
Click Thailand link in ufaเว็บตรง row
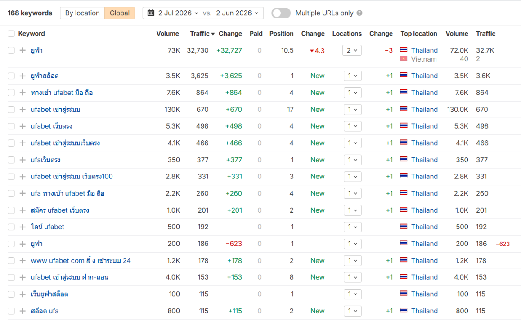424,160
